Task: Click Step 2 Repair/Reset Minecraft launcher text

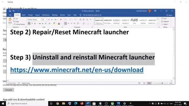Action: tap(69, 32)
